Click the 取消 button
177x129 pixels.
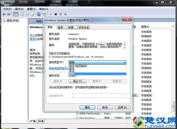[105, 107]
